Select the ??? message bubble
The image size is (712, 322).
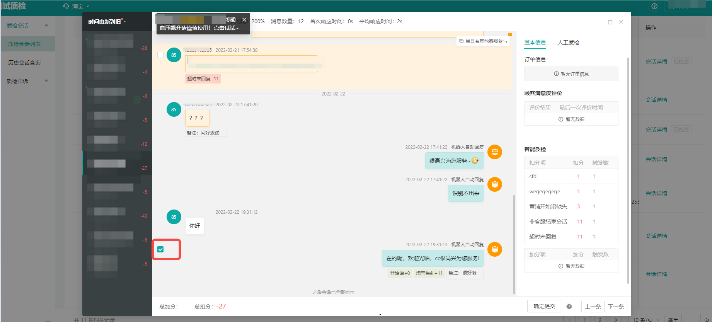197,118
